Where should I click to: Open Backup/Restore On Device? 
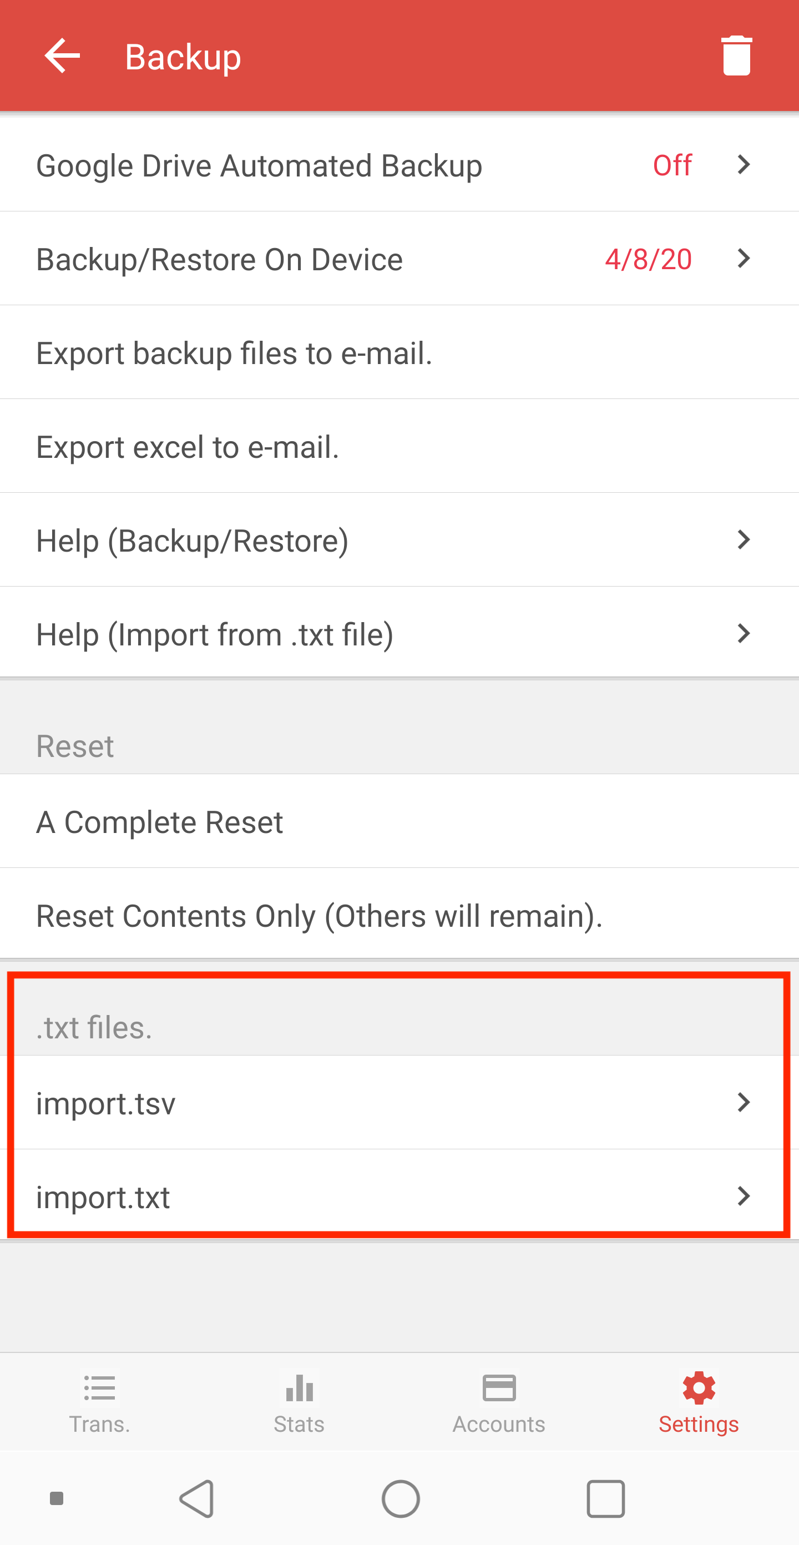point(399,259)
